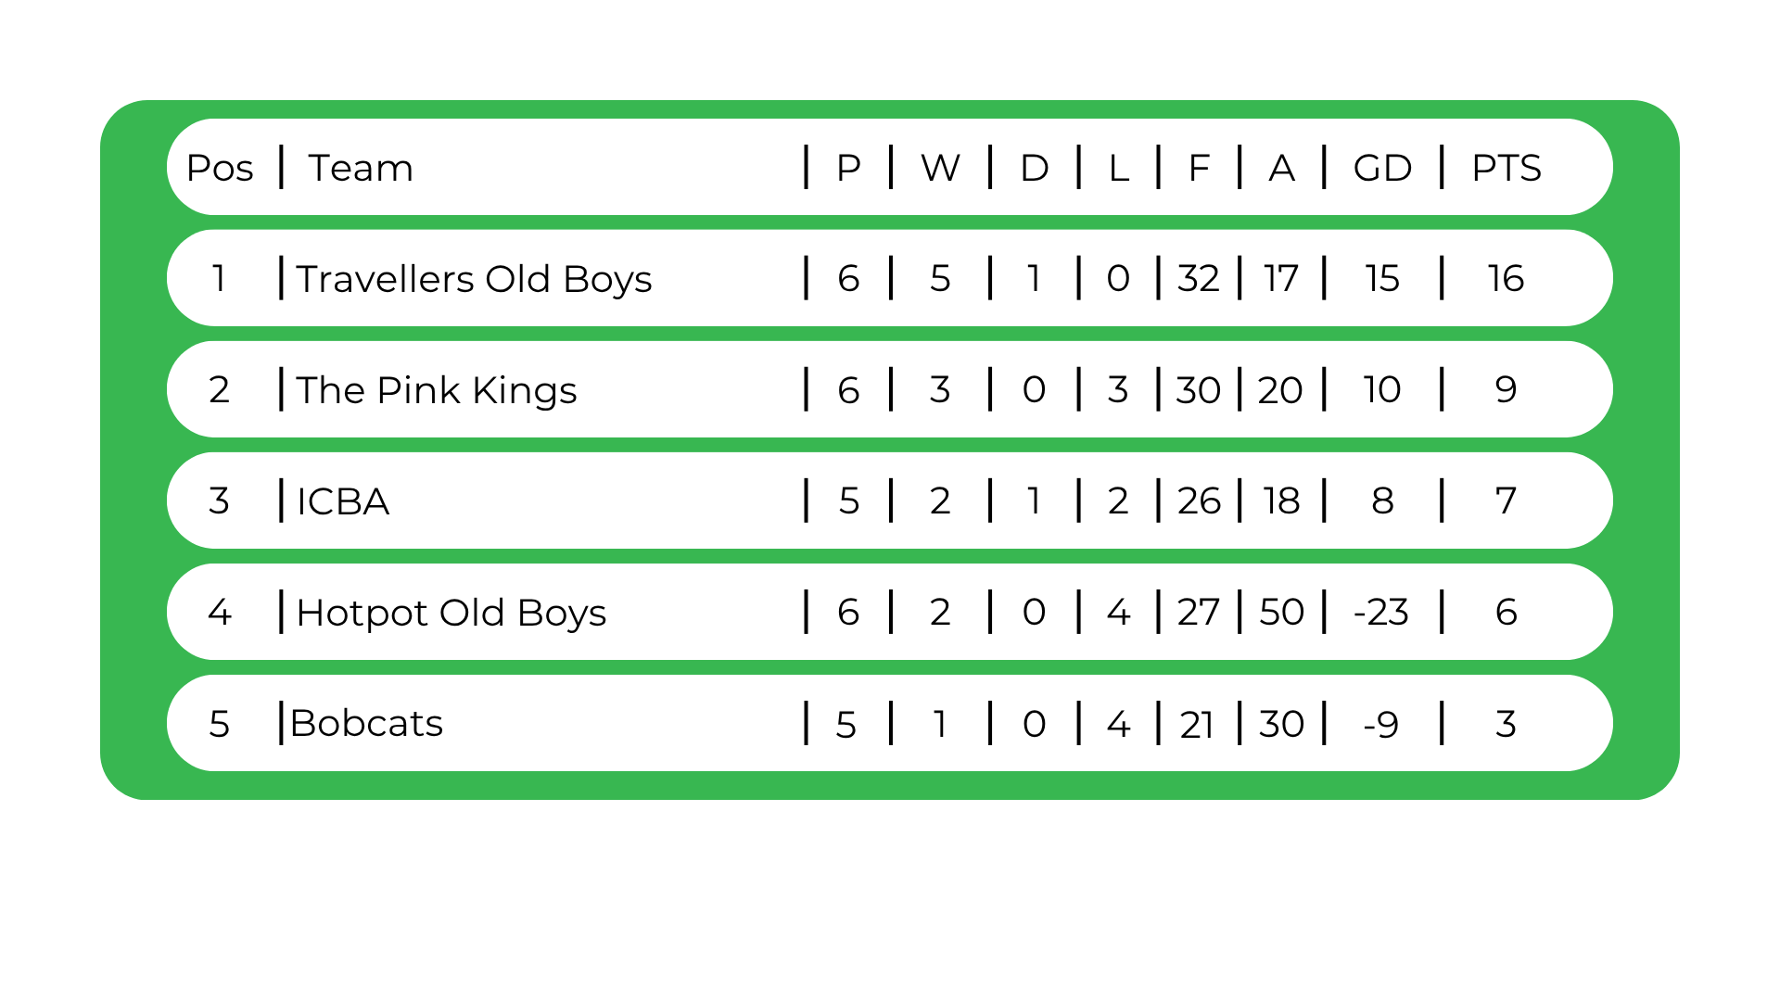
Task: Click the L column header
Action: pos(1119,168)
